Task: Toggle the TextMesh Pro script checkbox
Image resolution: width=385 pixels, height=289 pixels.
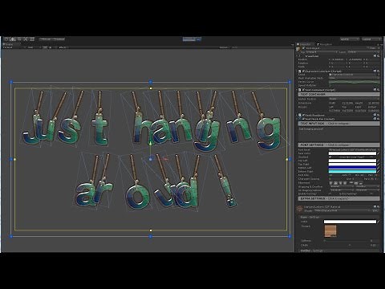Action: tap(303, 119)
